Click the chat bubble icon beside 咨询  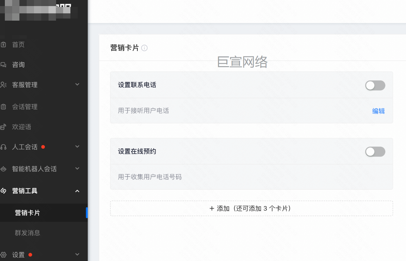pos(3,65)
